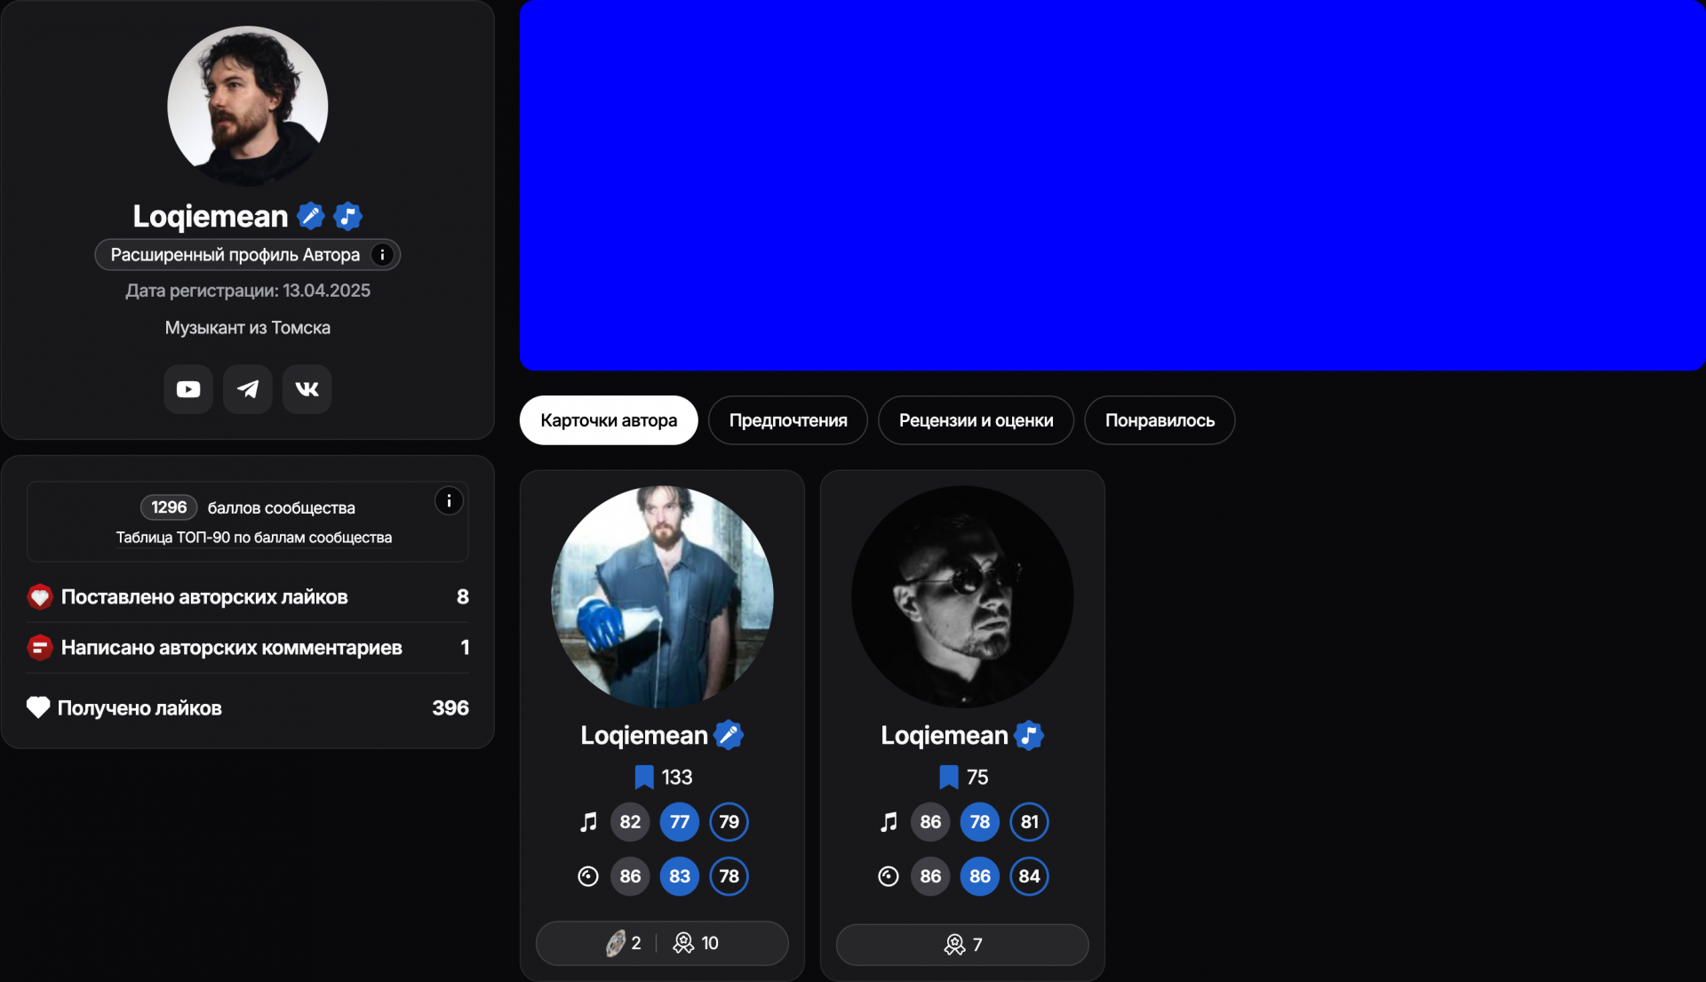Open the Понравилось tab
The width and height of the screenshot is (1706, 982).
pos(1159,420)
